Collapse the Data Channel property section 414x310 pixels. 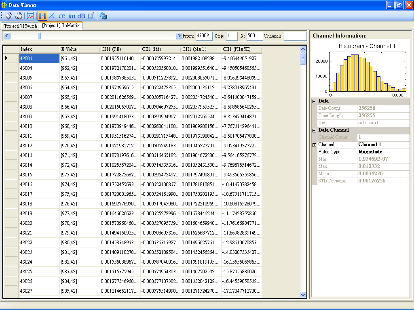tap(315, 130)
